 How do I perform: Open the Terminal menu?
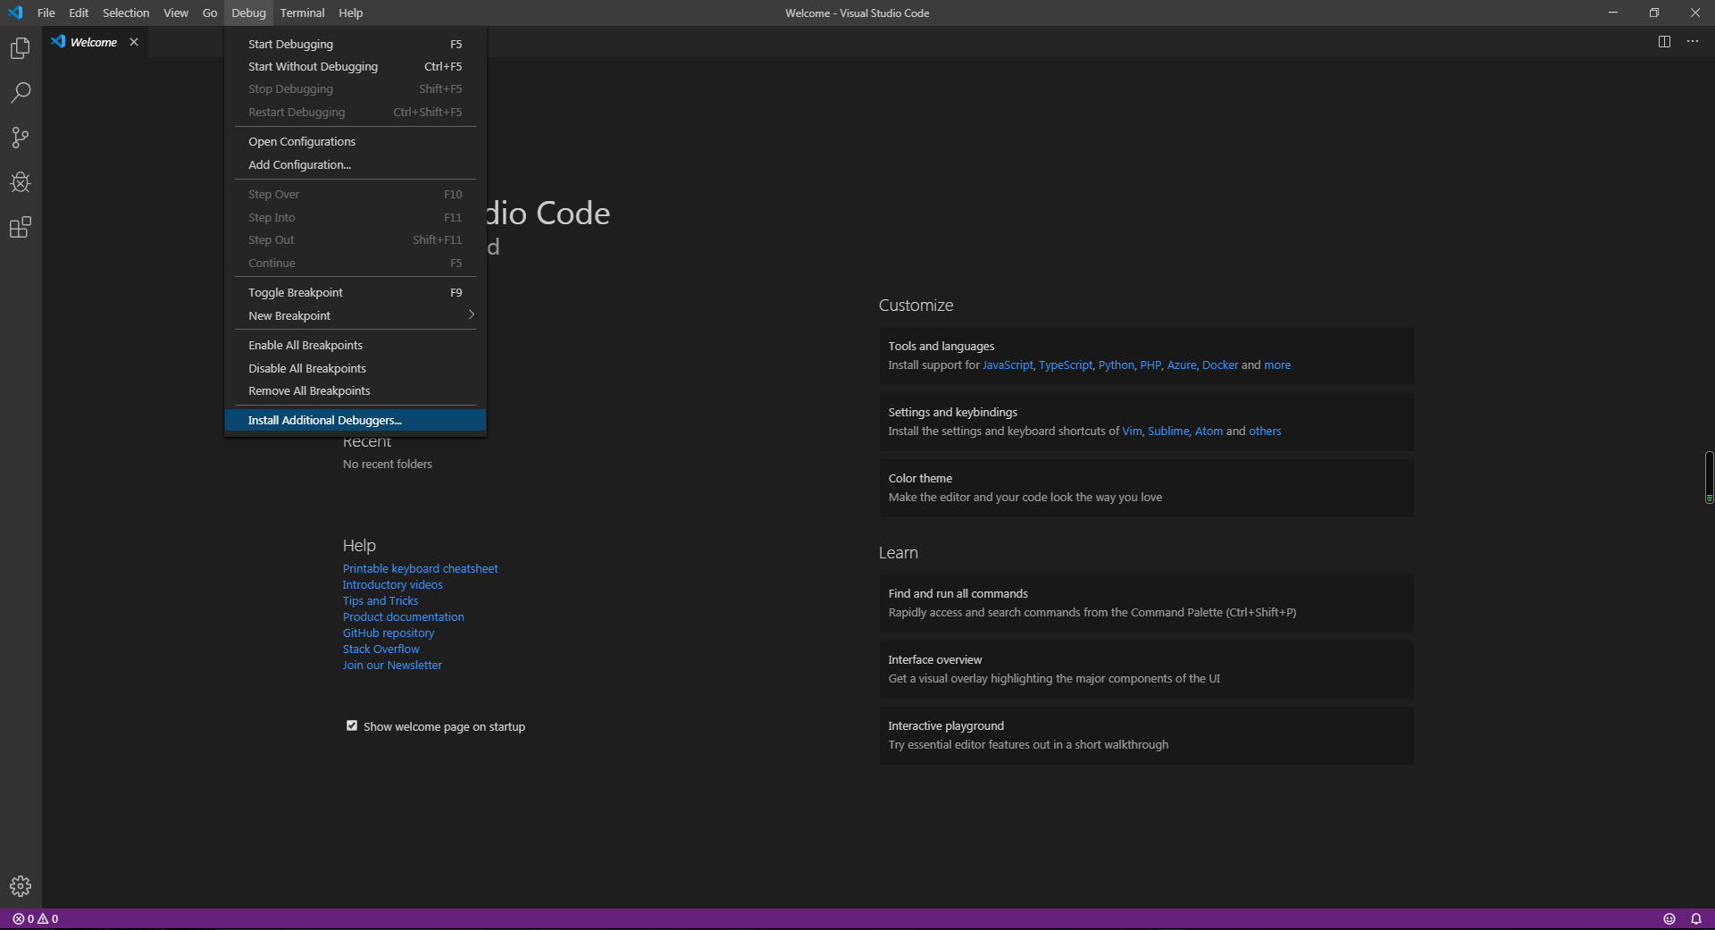point(302,13)
